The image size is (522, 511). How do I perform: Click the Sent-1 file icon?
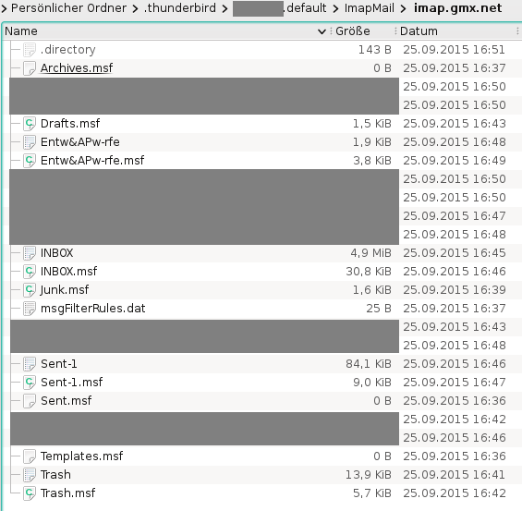tap(30, 364)
